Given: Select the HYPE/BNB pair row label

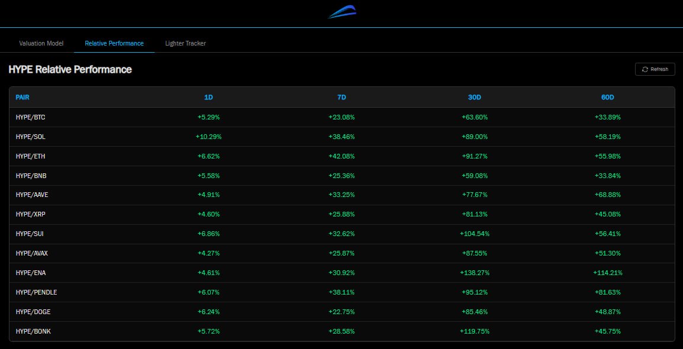Looking at the screenshot, I should coord(30,176).
